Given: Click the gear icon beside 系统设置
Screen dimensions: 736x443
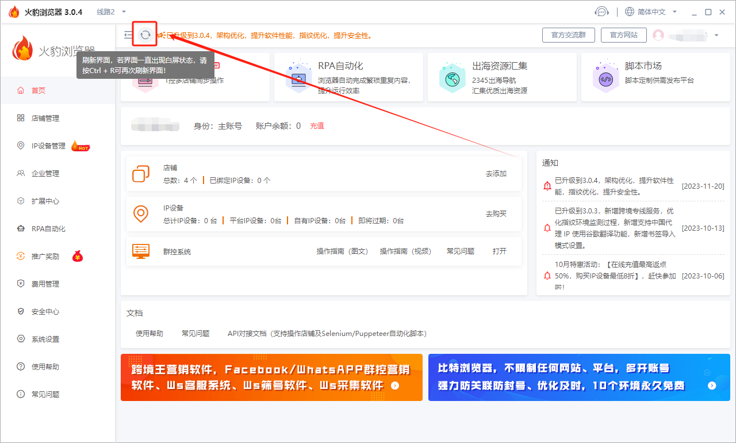Looking at the screenshot, I should pos(21,339).
